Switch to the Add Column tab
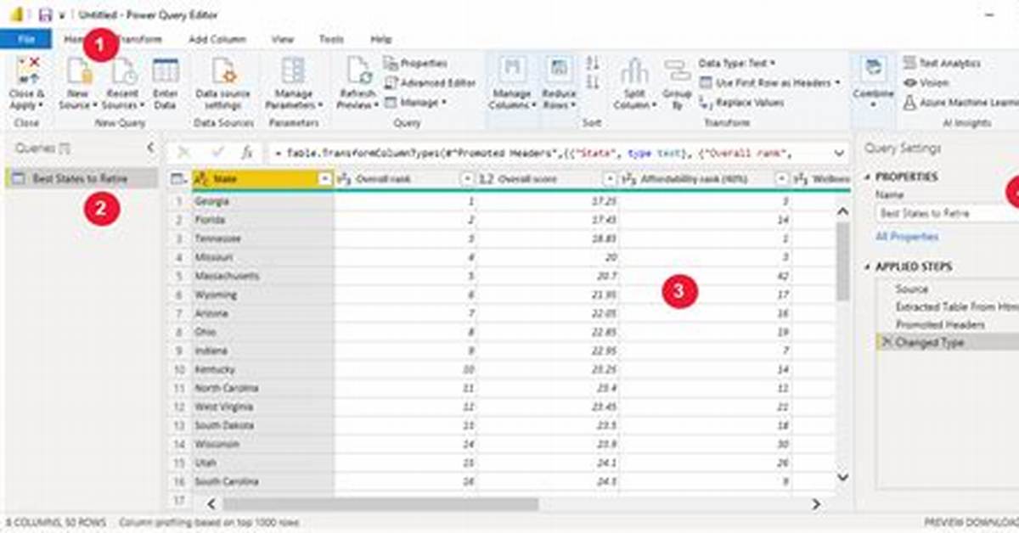 [x=217, y=39]
